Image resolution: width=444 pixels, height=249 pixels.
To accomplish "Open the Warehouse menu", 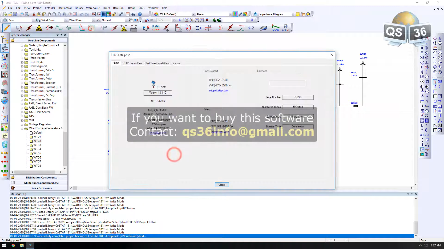I will (93, 8).
